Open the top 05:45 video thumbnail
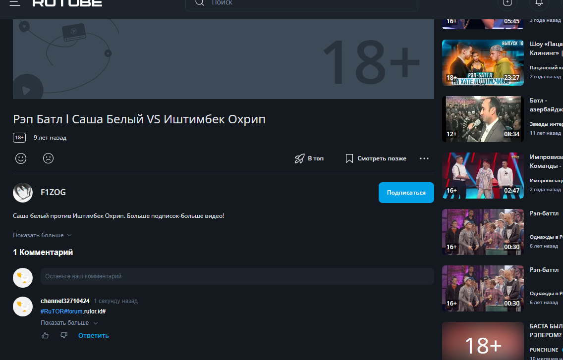 pyautogui.click(x=483, y=23)
